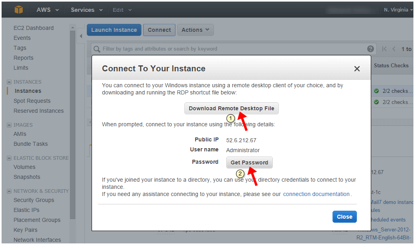The image size is (415, 245).
Task: Collapse the sidebar with the left arrow
Action: coord(81,36)
